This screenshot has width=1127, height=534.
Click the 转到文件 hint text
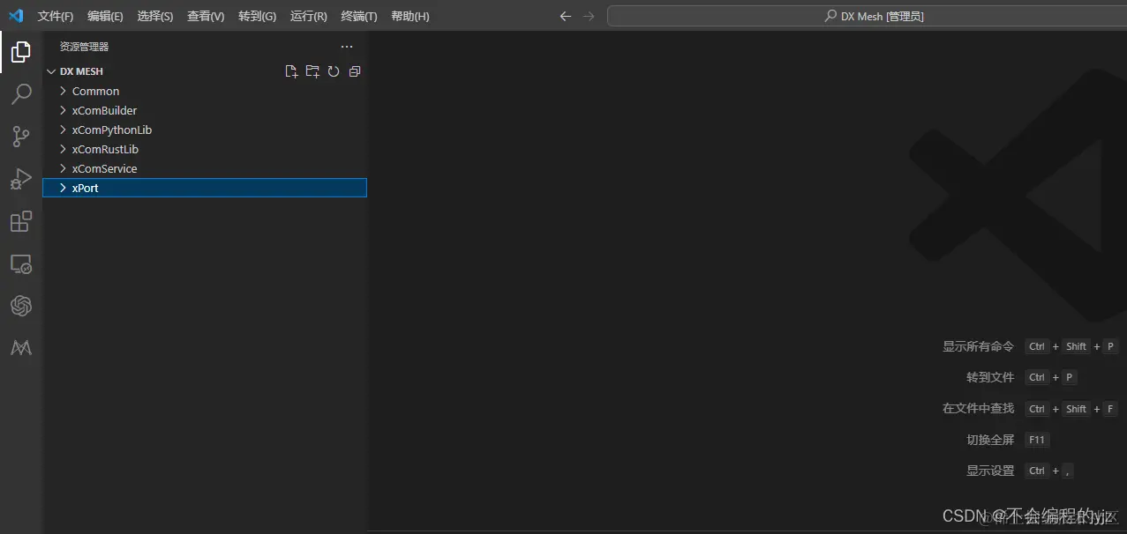[990, 377]
